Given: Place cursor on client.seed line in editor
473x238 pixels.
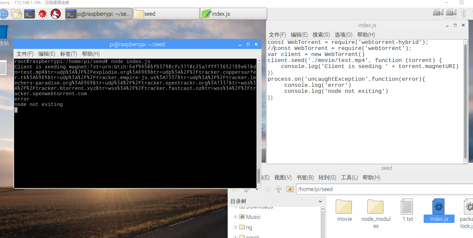Looking at the screenshot, I should (x=354, y=60).
